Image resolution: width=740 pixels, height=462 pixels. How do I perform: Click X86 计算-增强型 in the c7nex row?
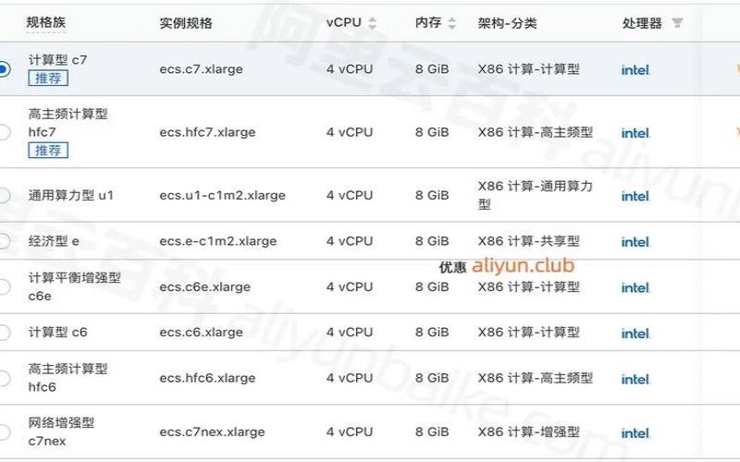[528, 432]
